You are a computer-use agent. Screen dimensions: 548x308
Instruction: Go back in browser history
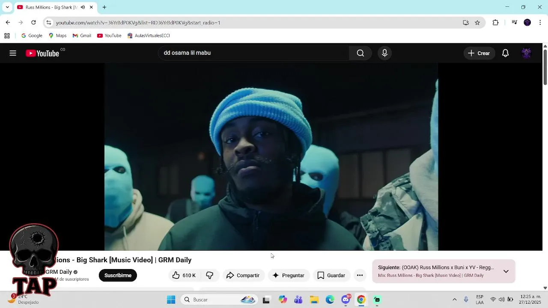click(x=8, y=23)
